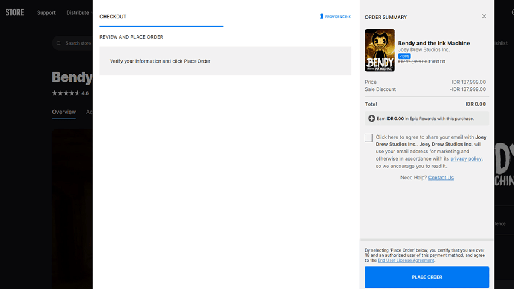Viewport: 514px width, 289px height.
Task: Enable the email sharing agreement checkbox
Action: point(368,137)
